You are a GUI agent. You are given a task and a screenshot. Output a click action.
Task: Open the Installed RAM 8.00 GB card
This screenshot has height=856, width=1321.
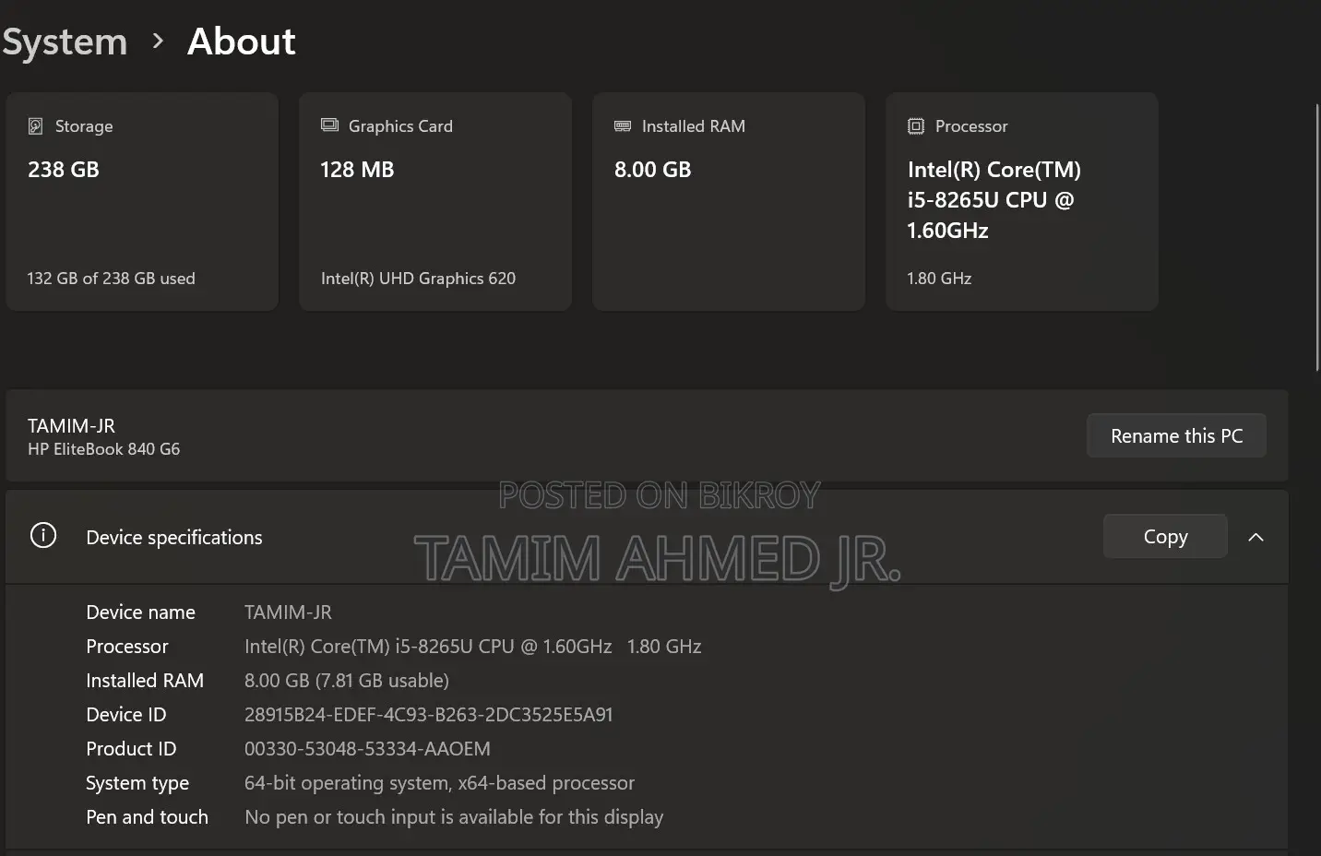tap(729, 201)
